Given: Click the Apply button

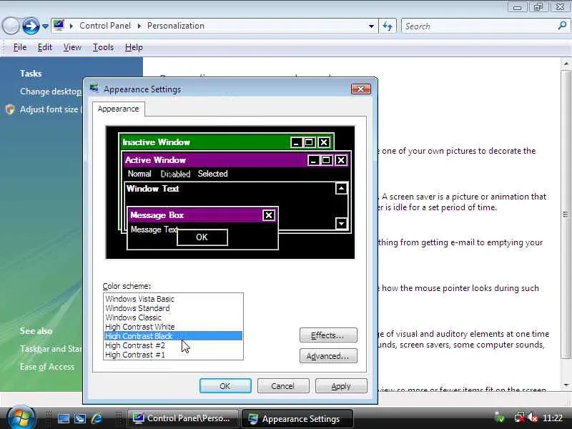Looking at the screenshot, I should coord(341,386).
